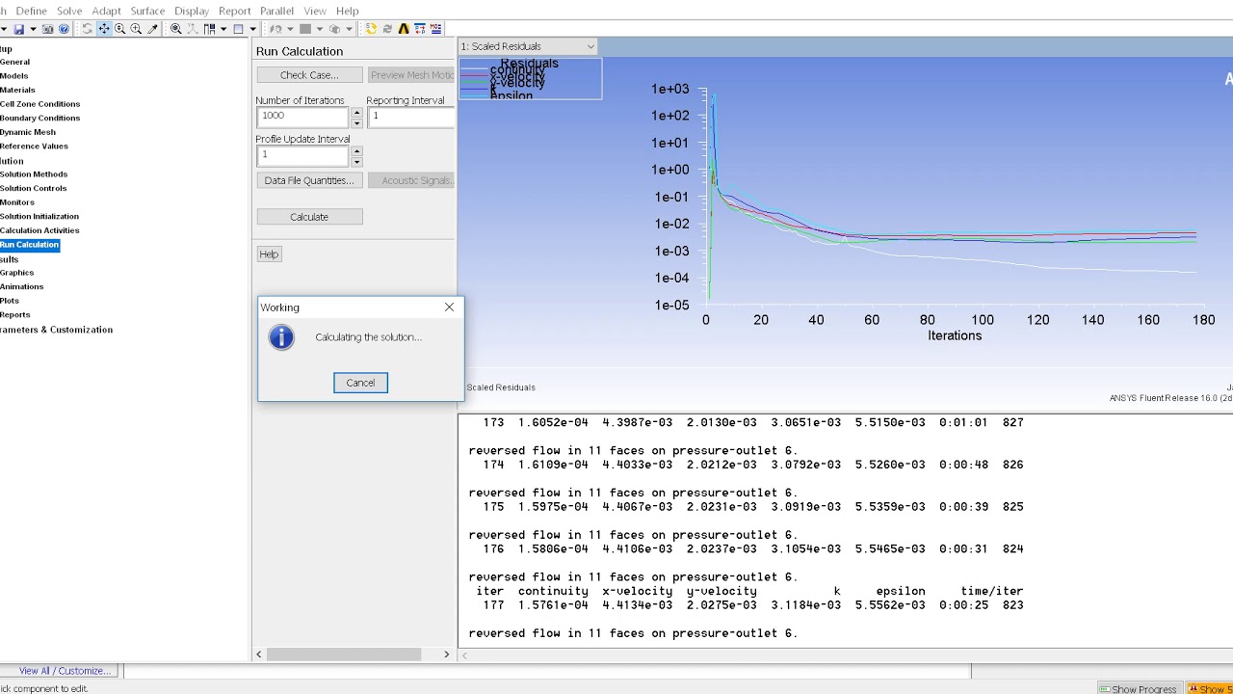Click the task page scroll right arrow
The image size is (1233, 694).
coord(446,654)
